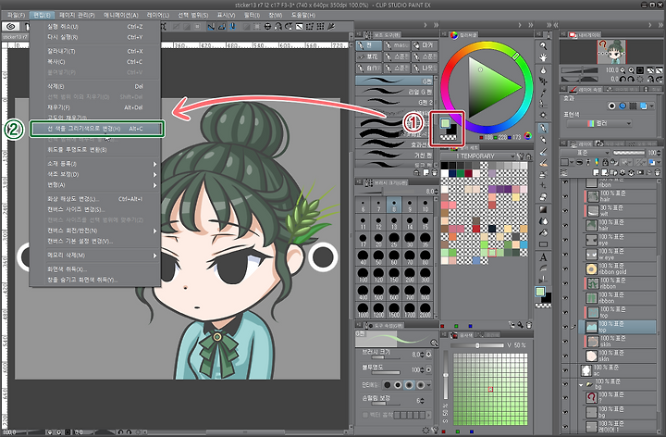Expand 소재 등록 submenu arrow

pyautogui.click(x=154, y=164)
